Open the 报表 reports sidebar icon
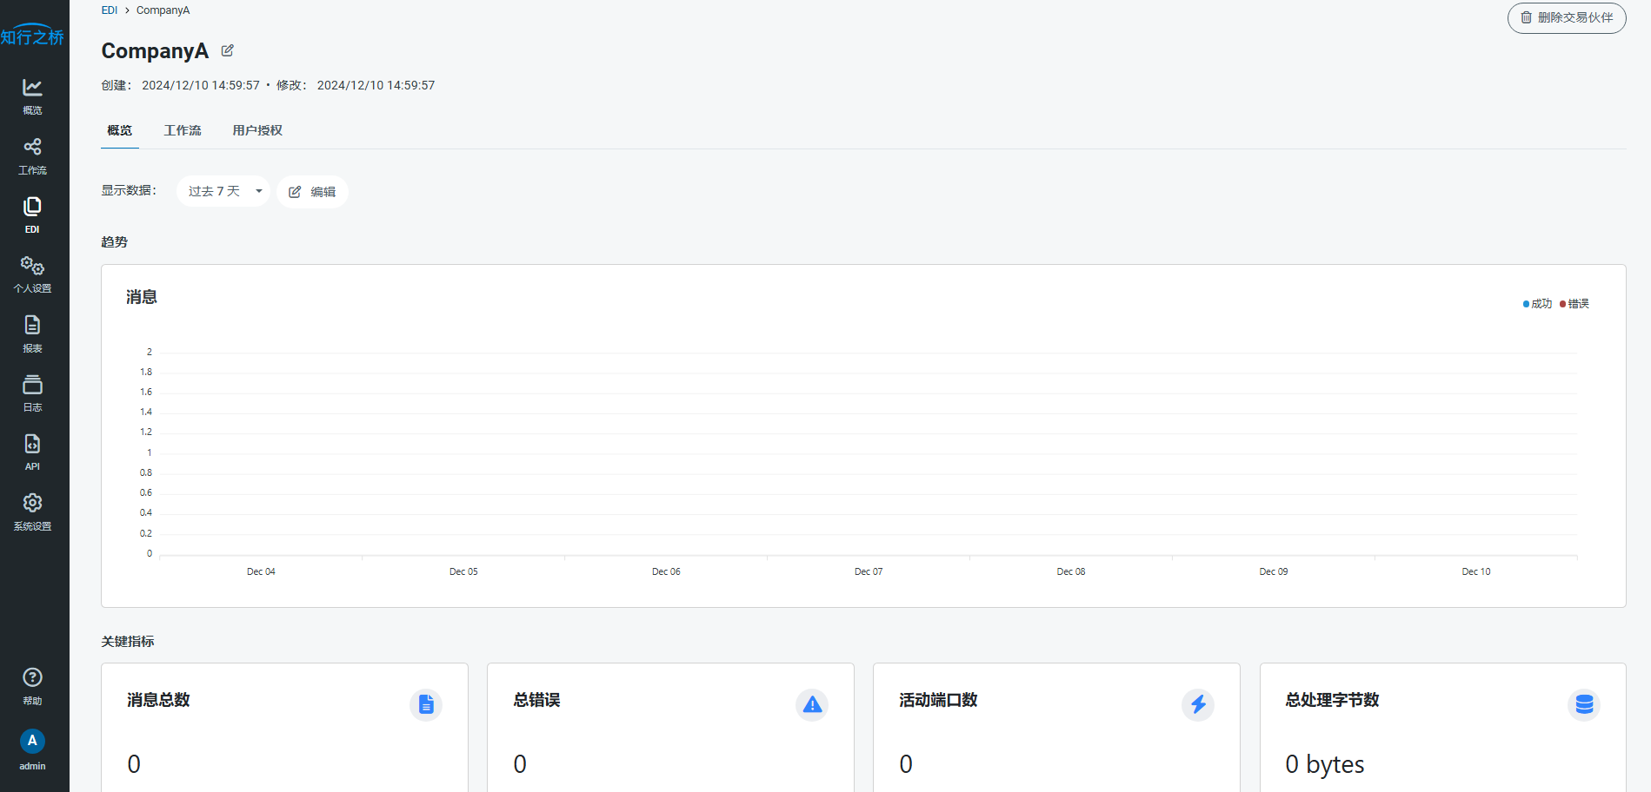The width and height of the screenshot is (1651, 792). [x=32, y=334]
